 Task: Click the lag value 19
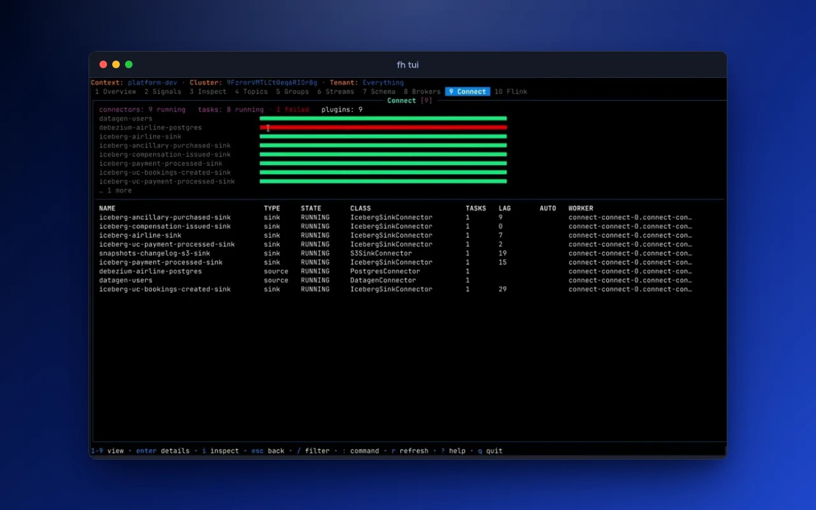point(502,253)
